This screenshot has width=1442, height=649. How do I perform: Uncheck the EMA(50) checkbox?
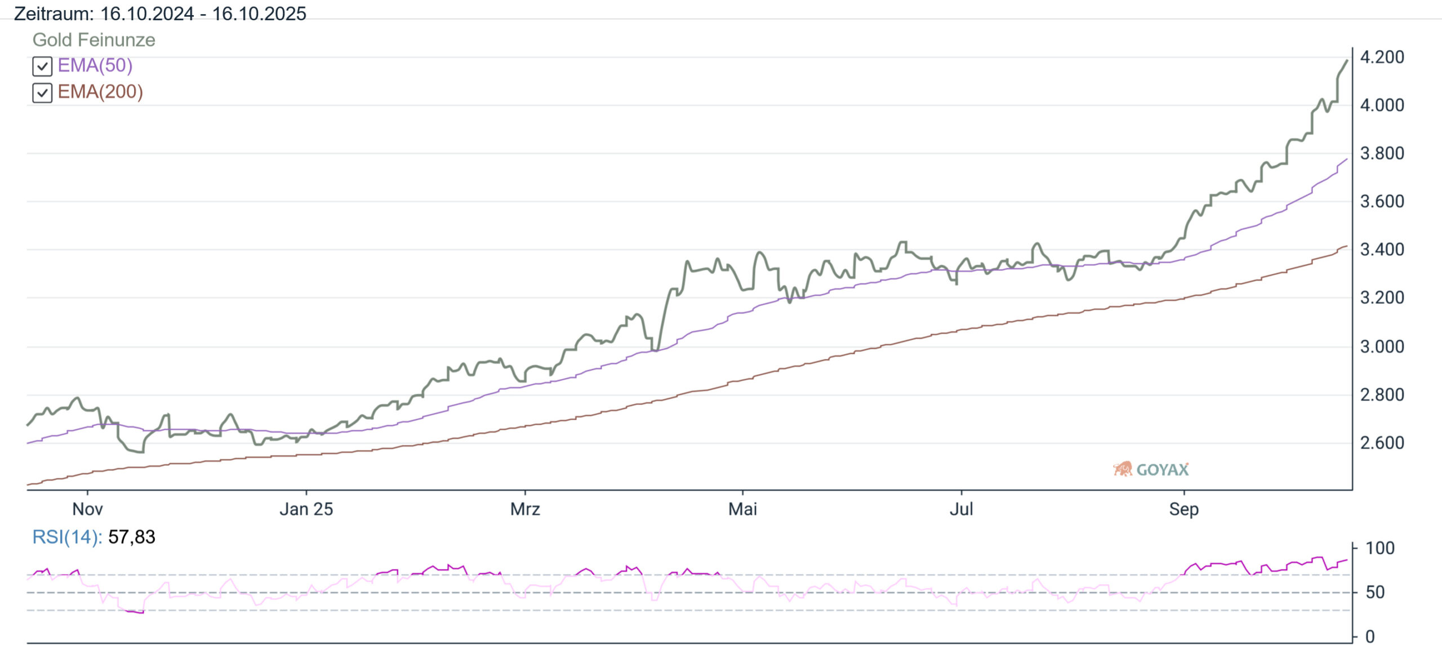[42, 66]
